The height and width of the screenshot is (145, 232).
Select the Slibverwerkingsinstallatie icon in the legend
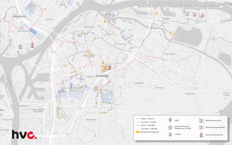pyautogui.click(x=201, y=127)
